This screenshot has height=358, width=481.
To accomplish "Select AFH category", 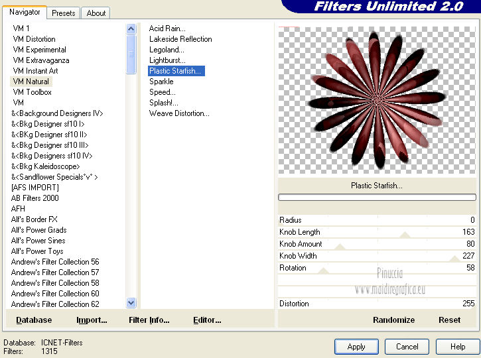I will point(18,209).
